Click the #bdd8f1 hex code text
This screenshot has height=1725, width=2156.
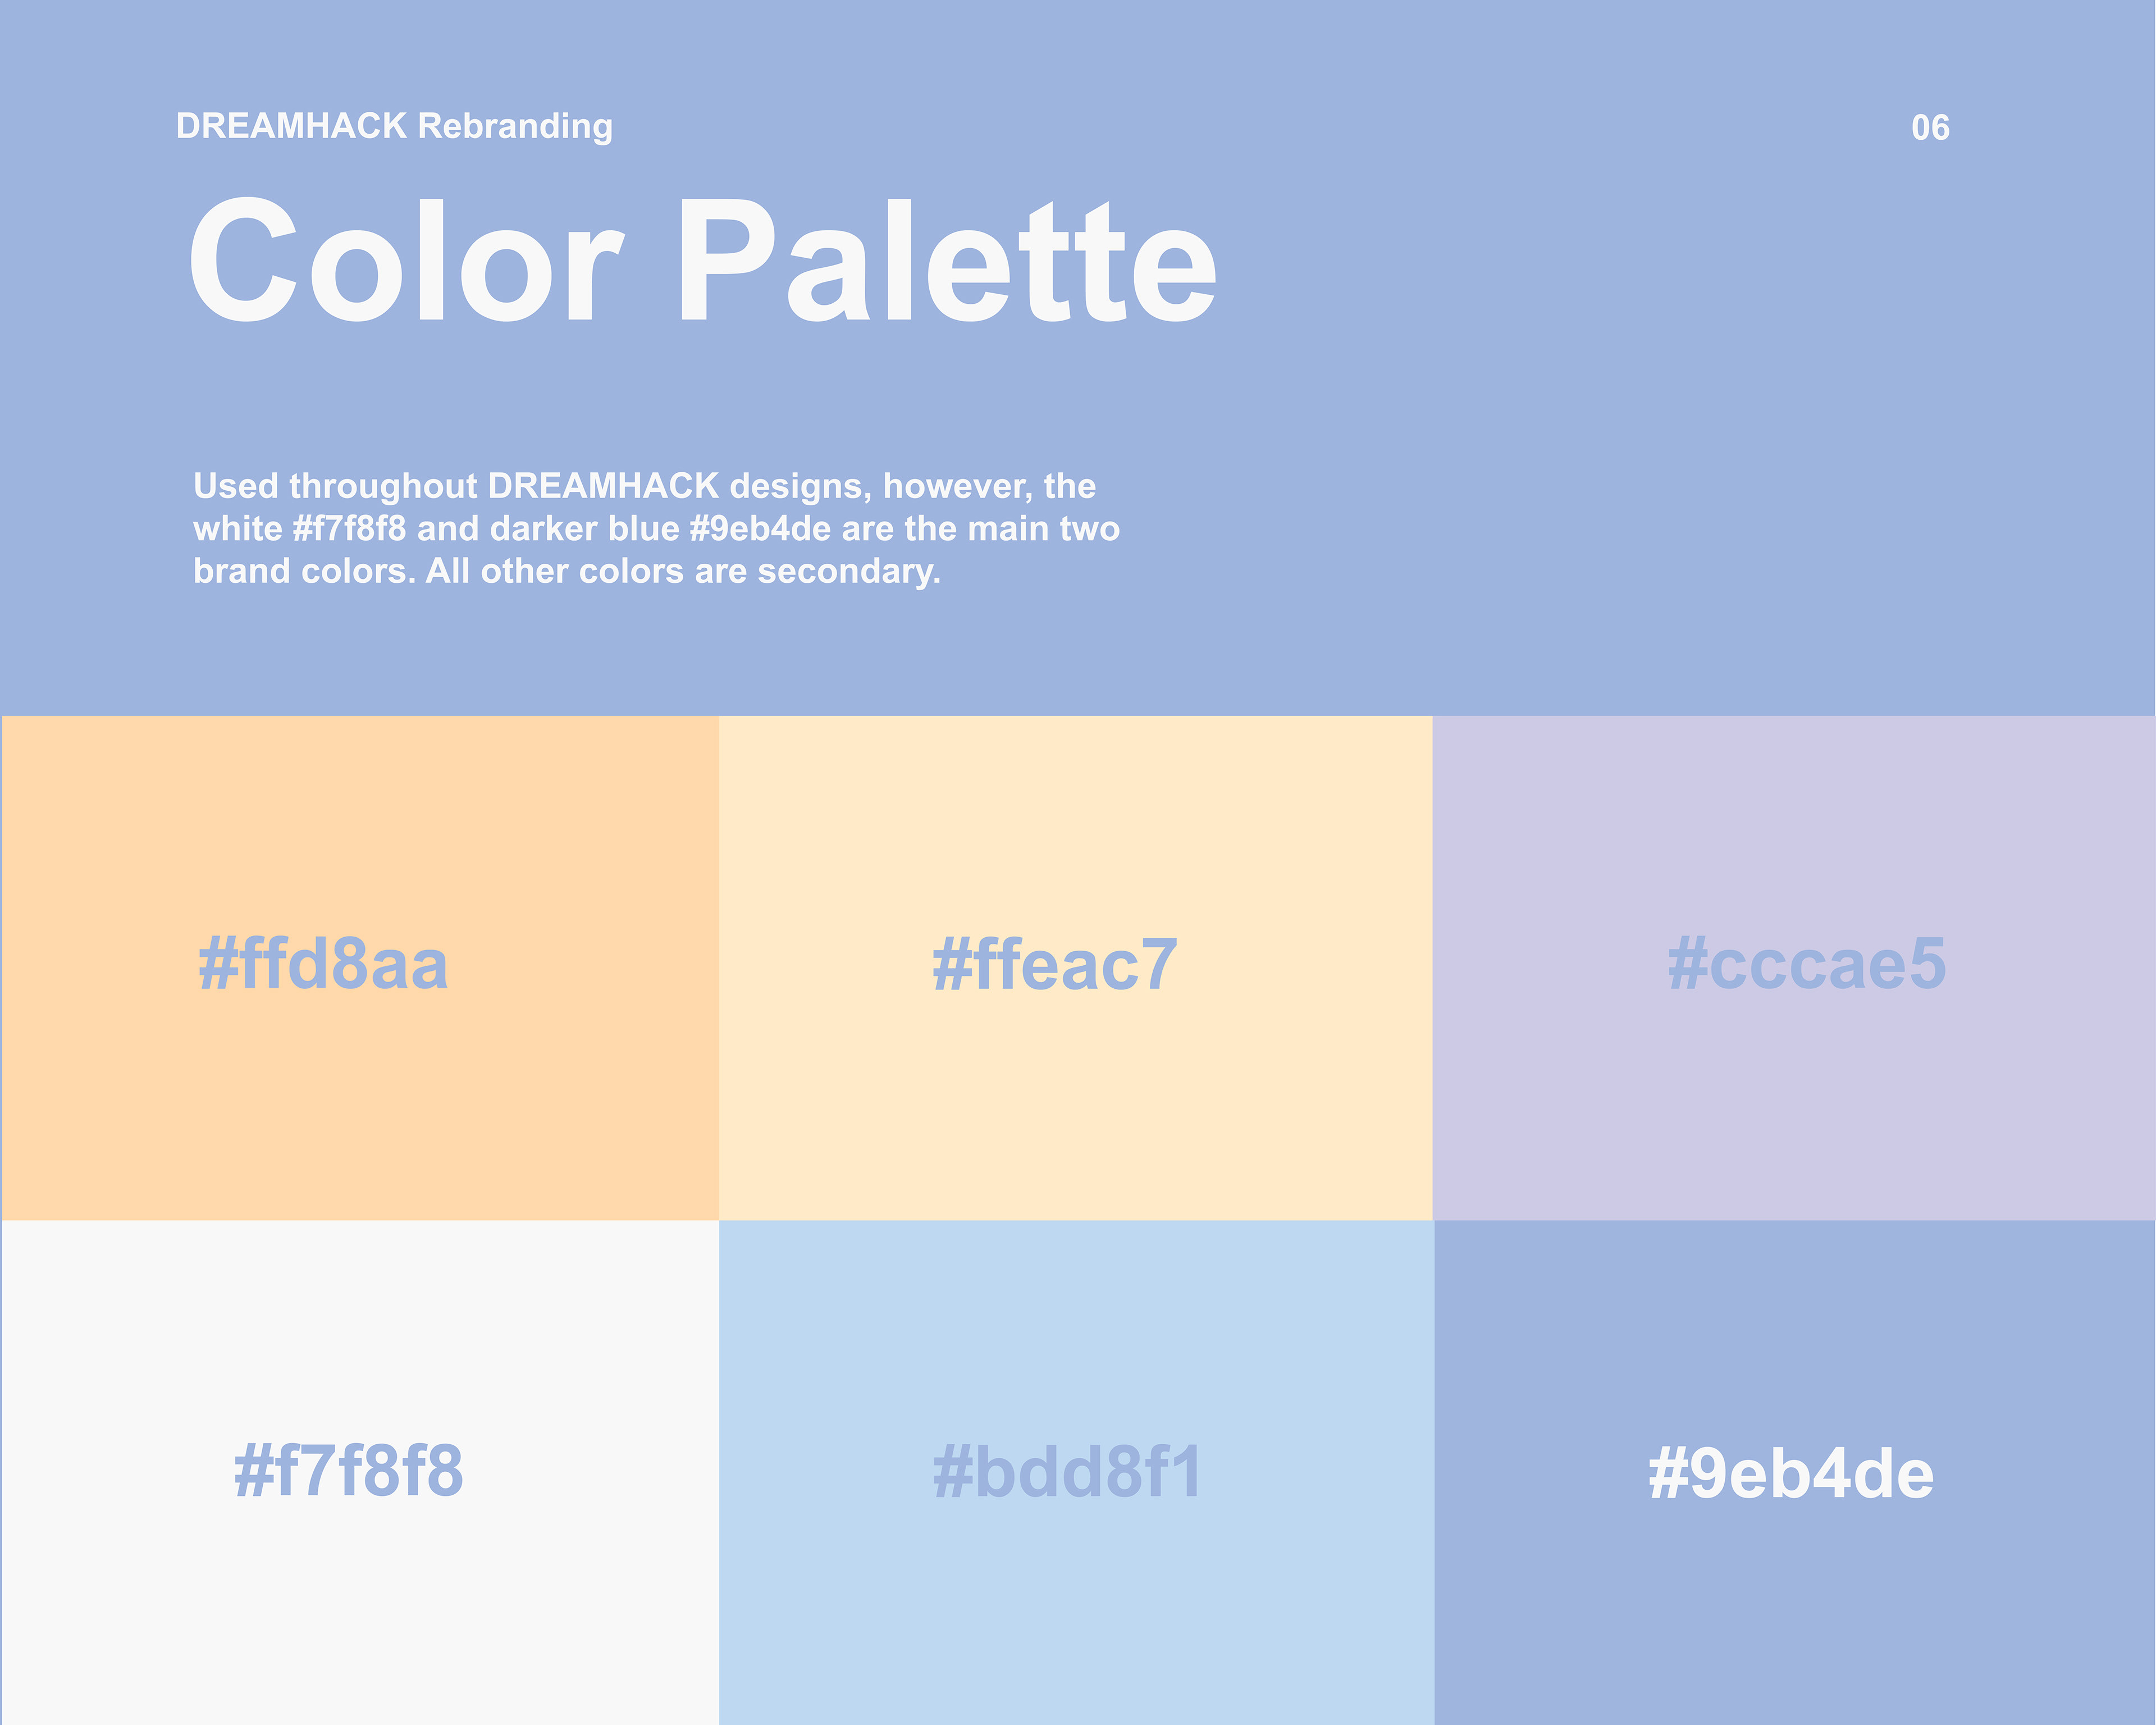coord(1068,1471)
